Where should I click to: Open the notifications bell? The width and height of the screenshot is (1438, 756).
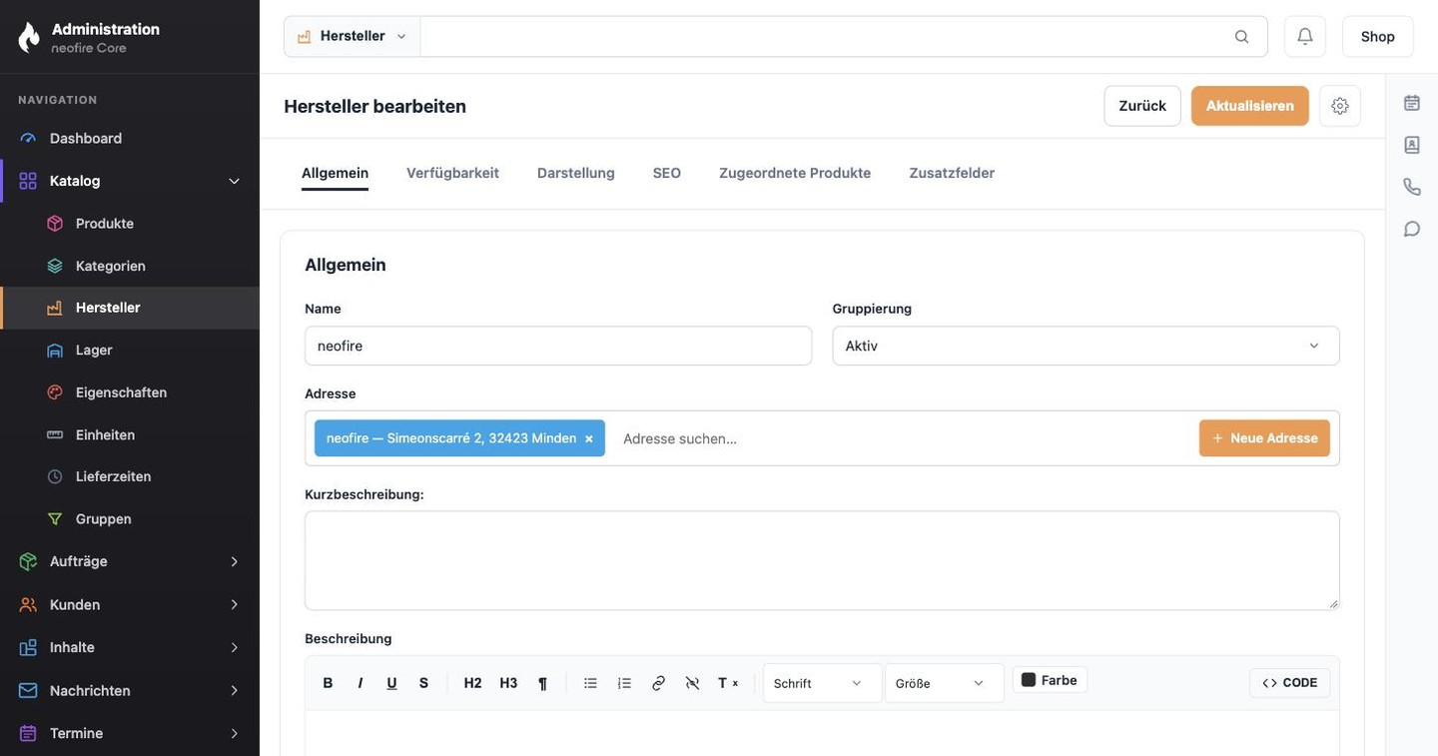pyautogui.click(x=1305, y=36)
